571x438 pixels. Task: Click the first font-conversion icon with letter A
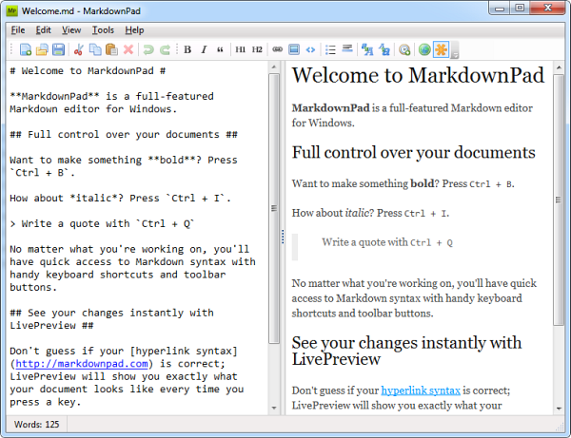[x=367, y=49]
